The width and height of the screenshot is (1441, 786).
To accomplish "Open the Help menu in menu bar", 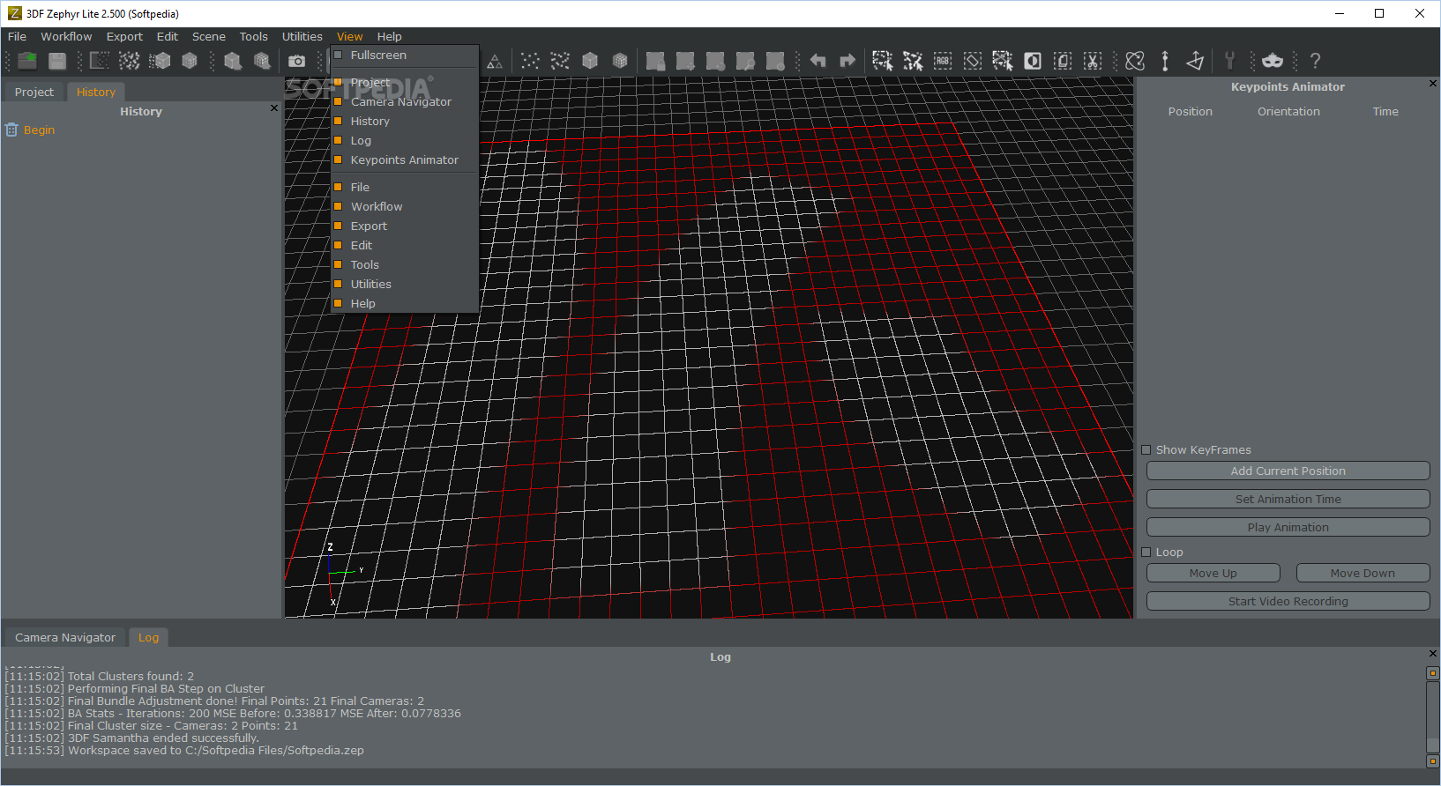I will [x=389, y=36].
